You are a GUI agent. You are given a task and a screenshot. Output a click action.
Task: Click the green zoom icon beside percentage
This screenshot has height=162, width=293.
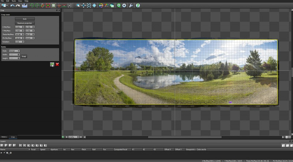pyautogui.click(x=63, y=137)
